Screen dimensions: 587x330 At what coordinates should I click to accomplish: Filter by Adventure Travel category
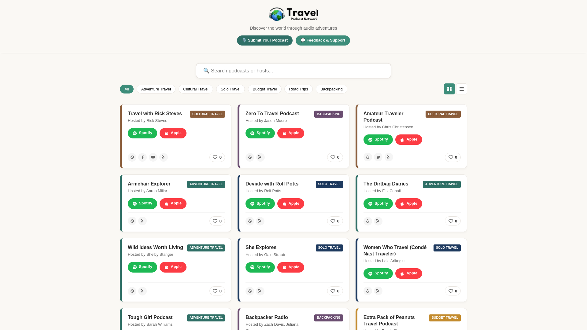tap(156, 89)
